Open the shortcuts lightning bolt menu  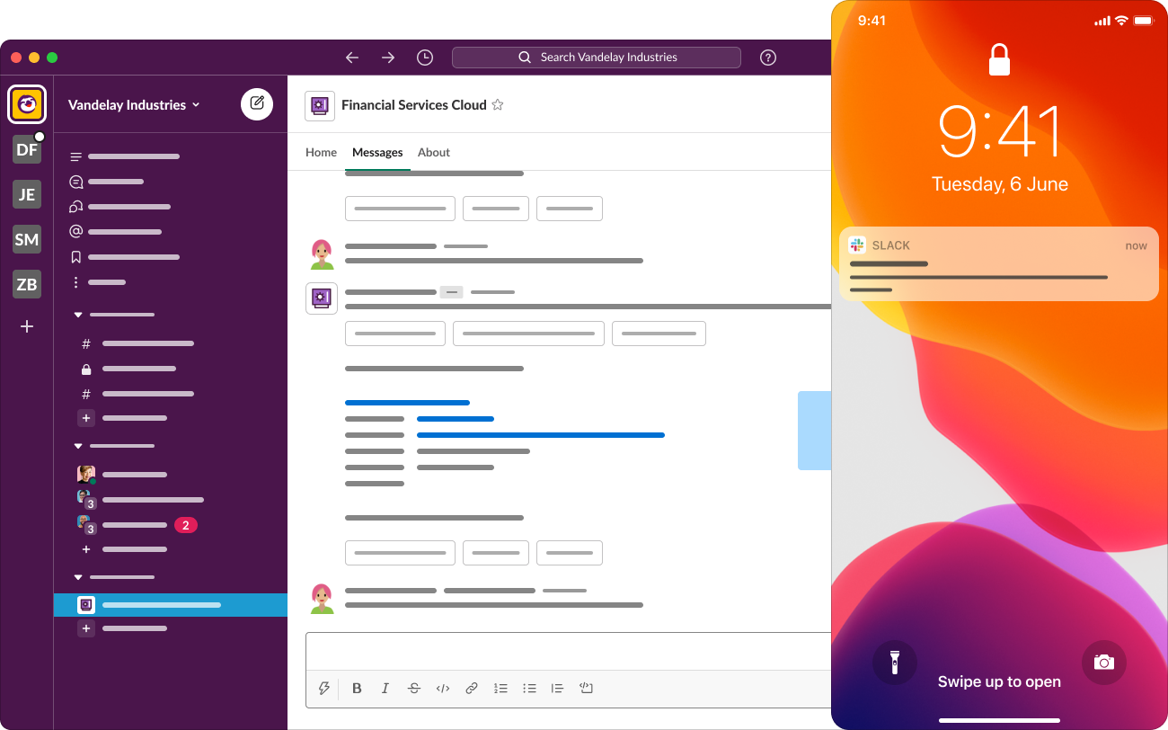[x=324, y=689]
